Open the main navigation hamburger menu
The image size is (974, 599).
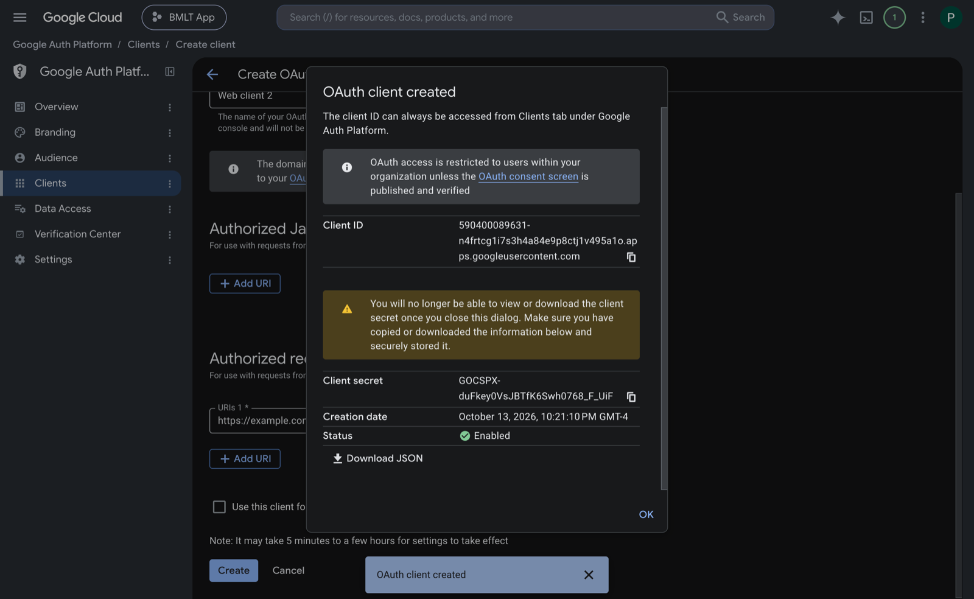tap(20, 18)
